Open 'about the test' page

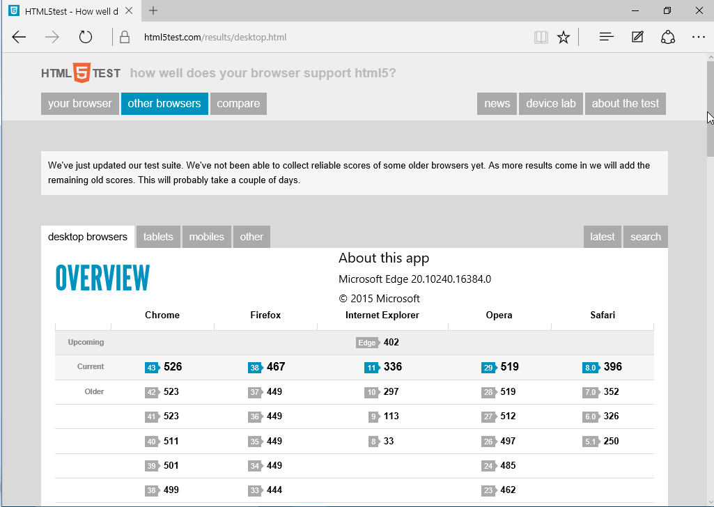coord(626,104)
